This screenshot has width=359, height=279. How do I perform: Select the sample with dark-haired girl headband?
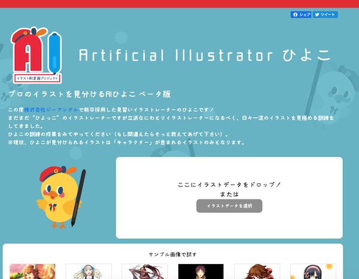(313, 271)
